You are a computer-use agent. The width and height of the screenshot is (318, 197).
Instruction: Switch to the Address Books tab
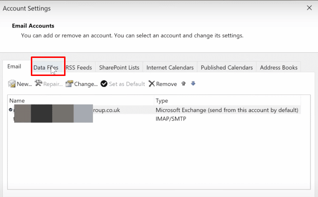point(279,67)
